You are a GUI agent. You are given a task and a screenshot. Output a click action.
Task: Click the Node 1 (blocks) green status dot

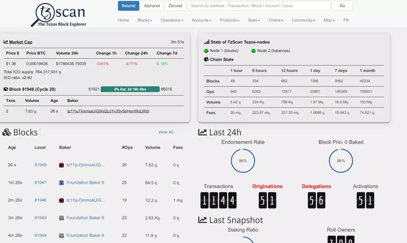[207, 51]
